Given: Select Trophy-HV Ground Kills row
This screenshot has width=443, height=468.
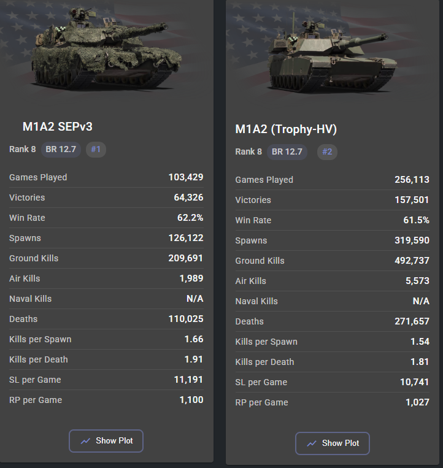Looking at the screenshot, I should tap(333, 261).
